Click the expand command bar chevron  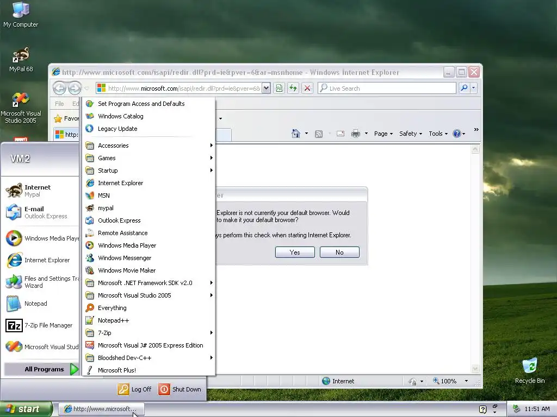tap(476, 130)
